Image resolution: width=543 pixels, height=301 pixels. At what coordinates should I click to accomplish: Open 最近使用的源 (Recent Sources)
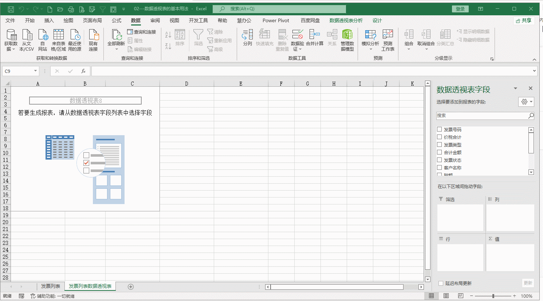75,40
